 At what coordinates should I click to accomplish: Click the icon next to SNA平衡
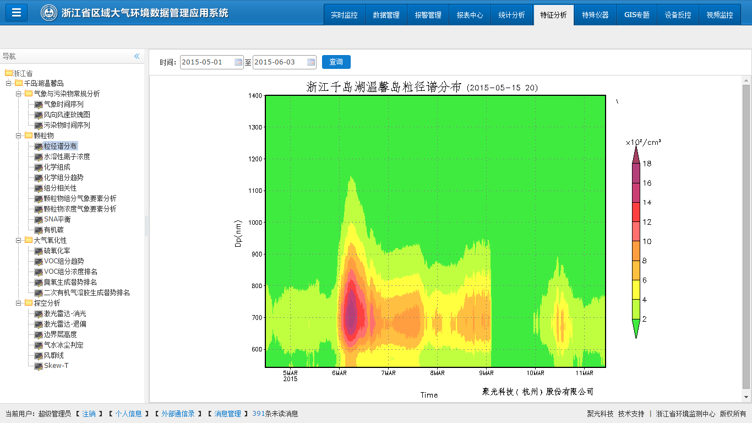tap(39, 220)
